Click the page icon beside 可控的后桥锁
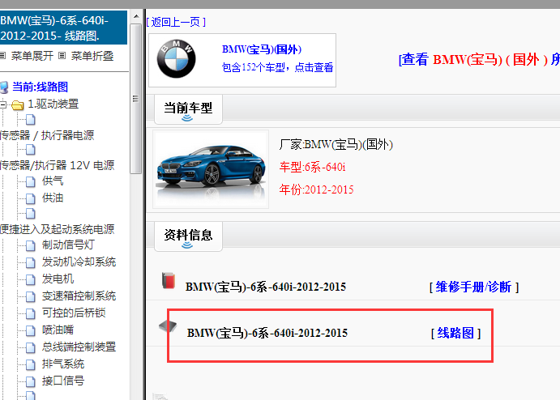The image size is (560, 400). point(30,313)
